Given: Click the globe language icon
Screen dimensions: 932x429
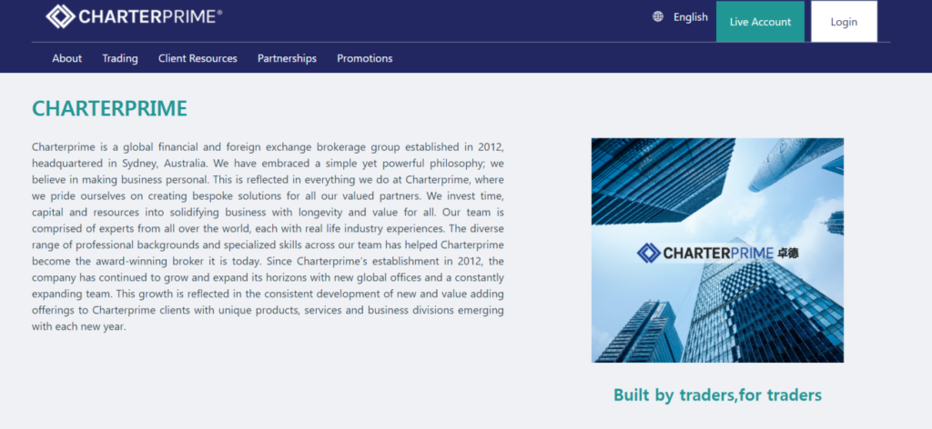Looking at the screenshot, I should 658,16.
